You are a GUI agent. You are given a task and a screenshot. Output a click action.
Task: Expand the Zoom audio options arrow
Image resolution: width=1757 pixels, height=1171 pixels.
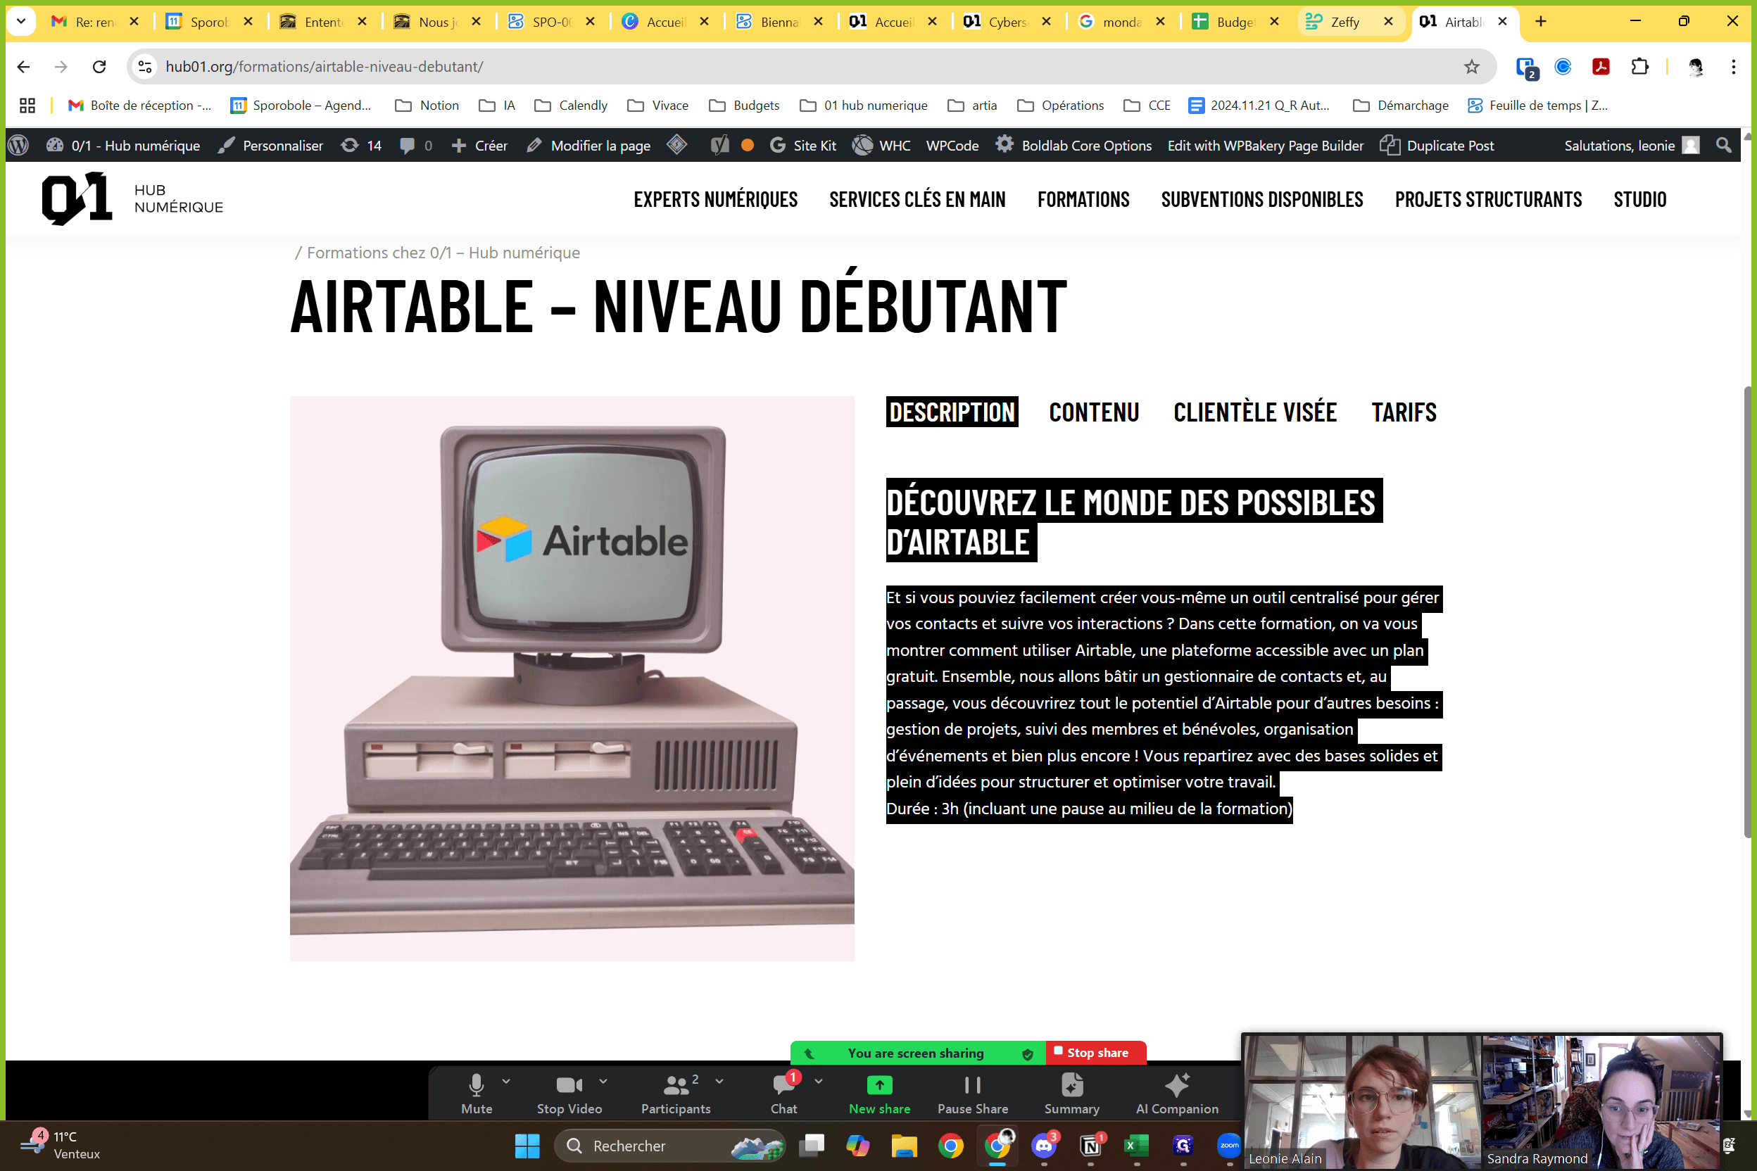coord(507,1081)
